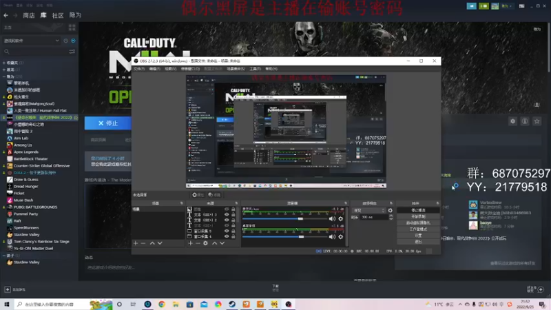This screenshot has width=551, height=310.
Task: Open Steam 社区 tab
Action: click(x=58, y=15)
